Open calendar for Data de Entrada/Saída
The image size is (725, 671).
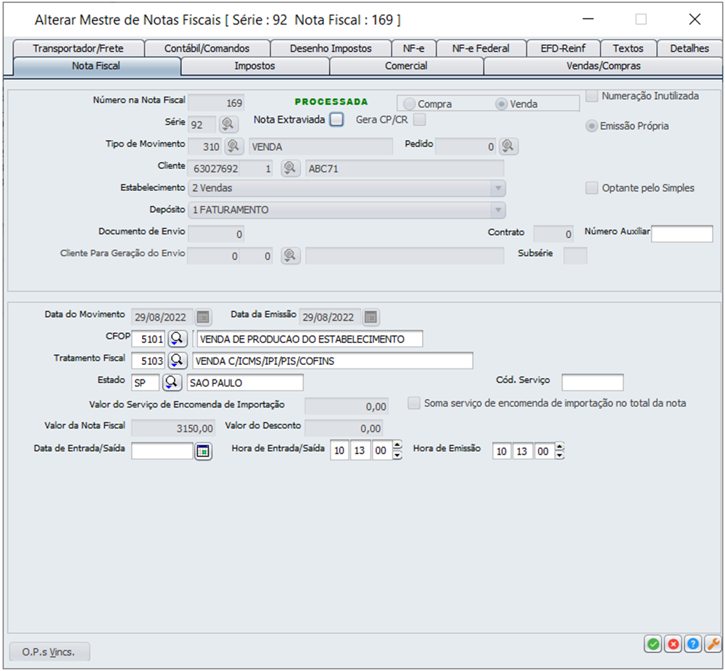click(203, 450)
